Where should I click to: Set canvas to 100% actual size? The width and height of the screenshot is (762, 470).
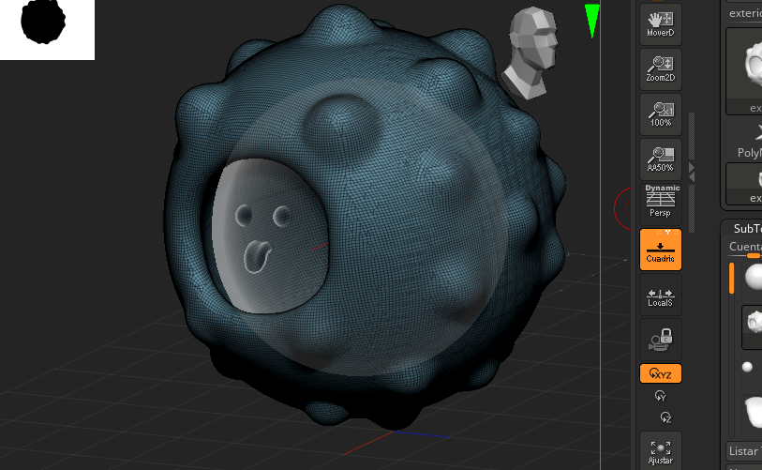(661, 114)
